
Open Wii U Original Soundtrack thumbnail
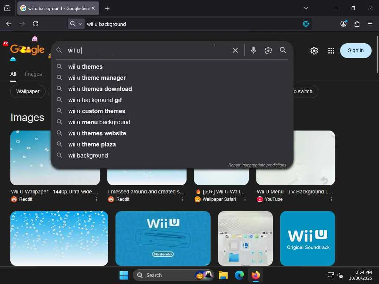tap(308, 239)
